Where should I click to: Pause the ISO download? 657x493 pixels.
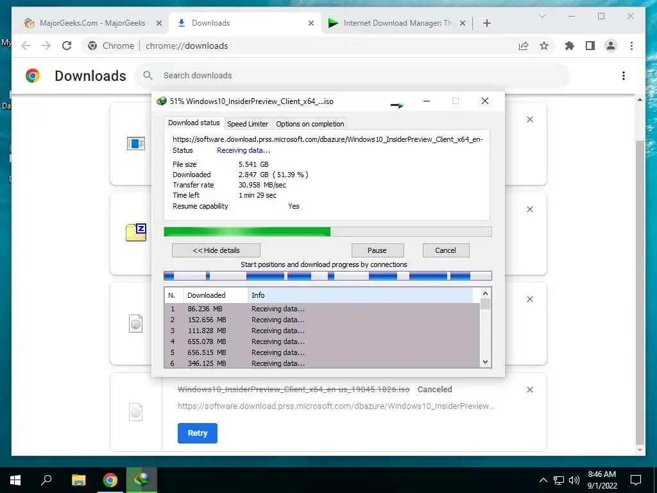[x=377, y=250]
